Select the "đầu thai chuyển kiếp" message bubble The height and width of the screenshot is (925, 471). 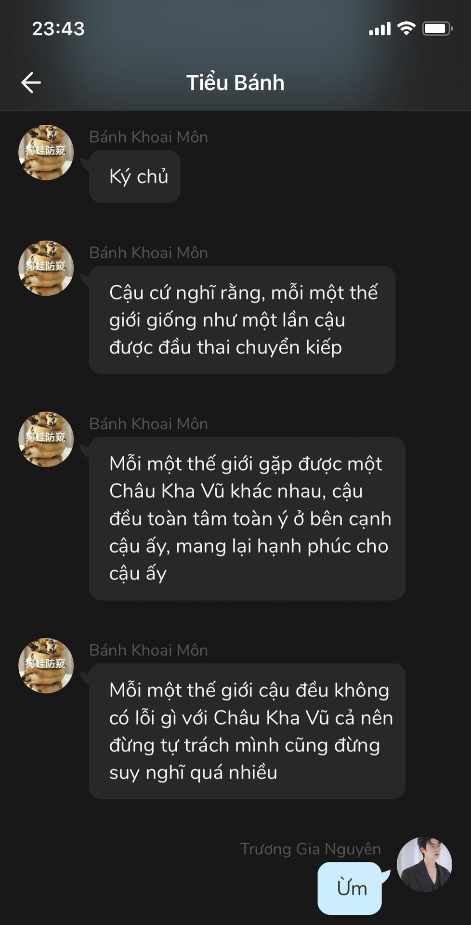tap(242, 320)
